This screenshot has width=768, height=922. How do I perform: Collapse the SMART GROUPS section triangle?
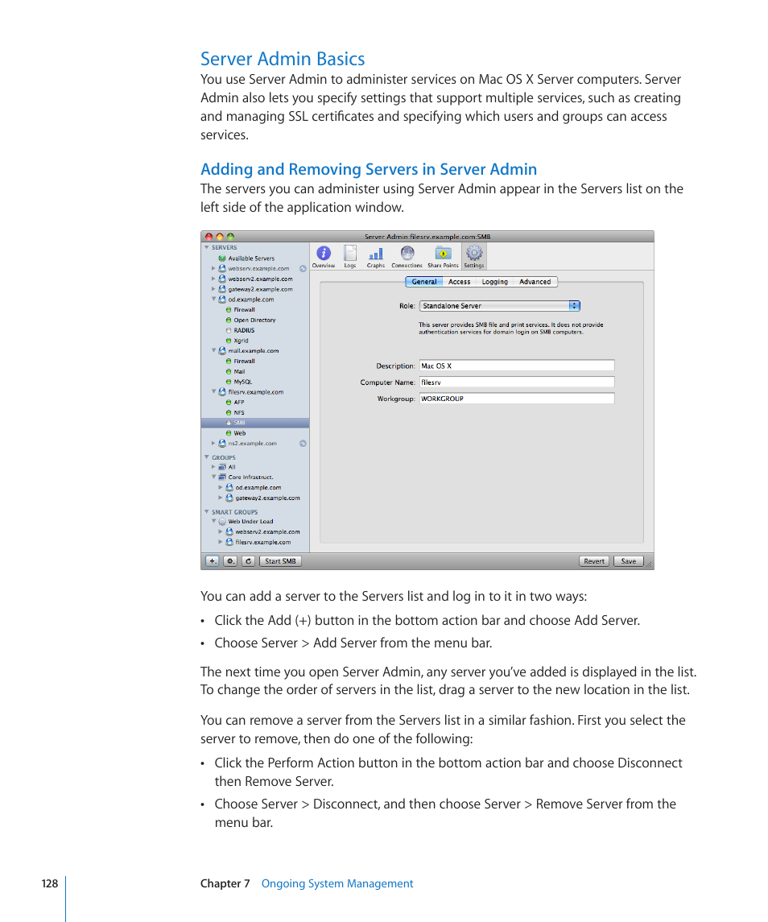tap(206, 511)
